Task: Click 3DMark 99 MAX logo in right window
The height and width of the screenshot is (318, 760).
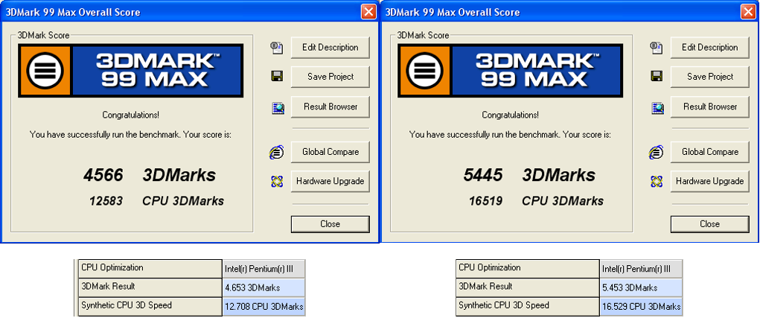Action: tap(510, 70)
